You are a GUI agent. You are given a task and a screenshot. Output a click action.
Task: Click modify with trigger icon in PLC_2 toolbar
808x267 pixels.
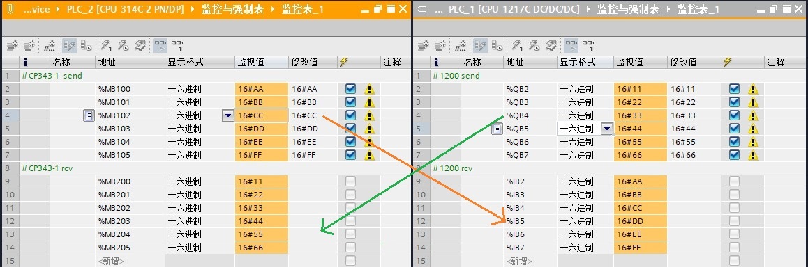(123, 46)
